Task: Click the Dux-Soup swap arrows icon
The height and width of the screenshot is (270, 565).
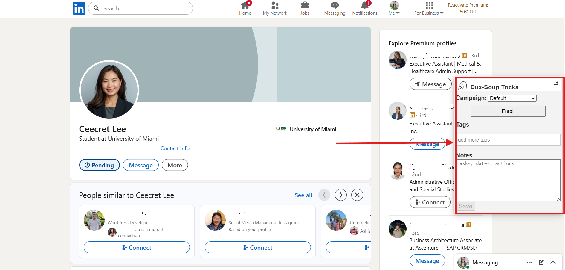Action: [556, 84]
